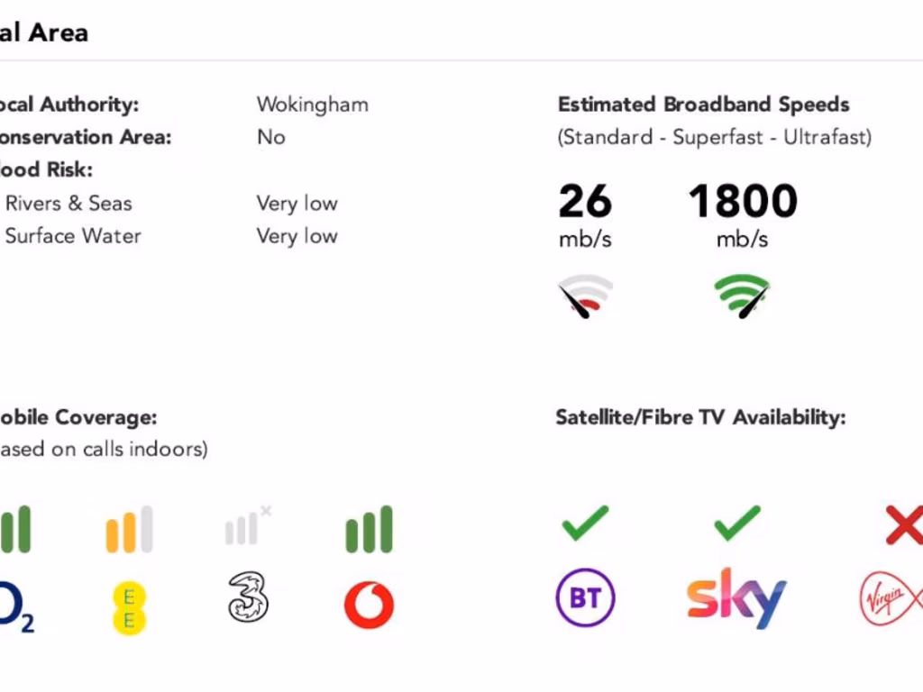Click the 1800 mb/s speed figure
923x692 pixels.
coord(743,201)
